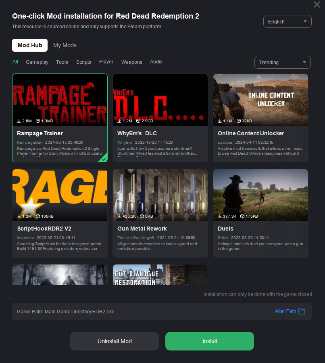Click the download icon beside 1.3M

(x=19, y=216)
